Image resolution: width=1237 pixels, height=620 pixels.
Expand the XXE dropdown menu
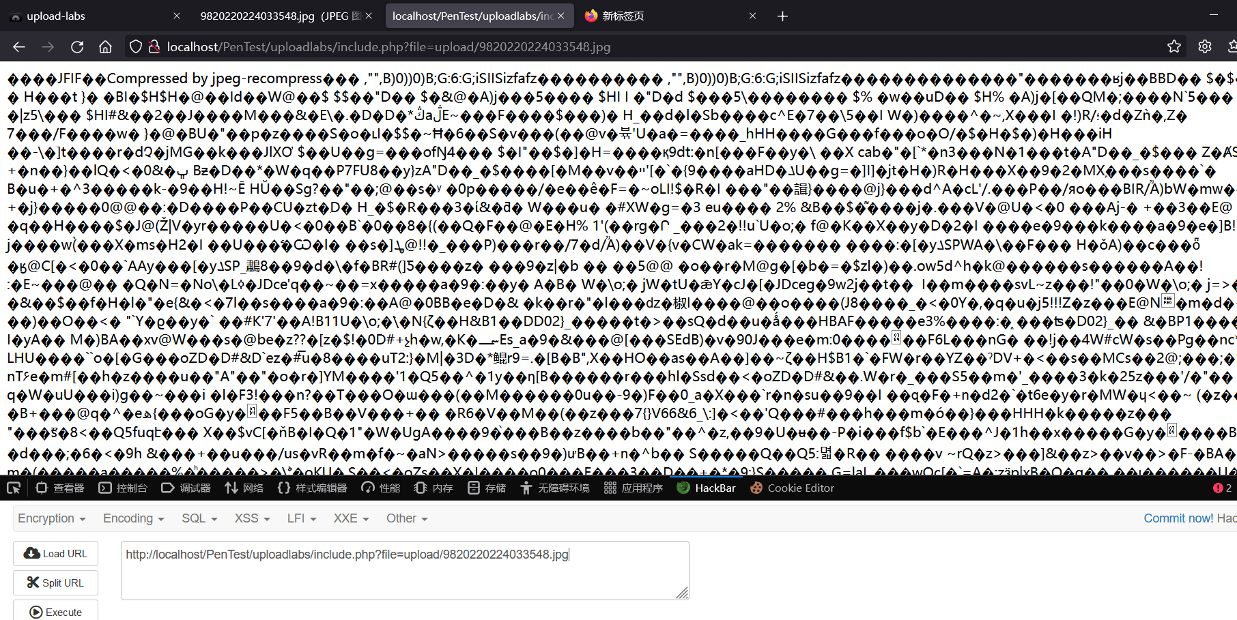pyautogui.click(x=351, y=518)
